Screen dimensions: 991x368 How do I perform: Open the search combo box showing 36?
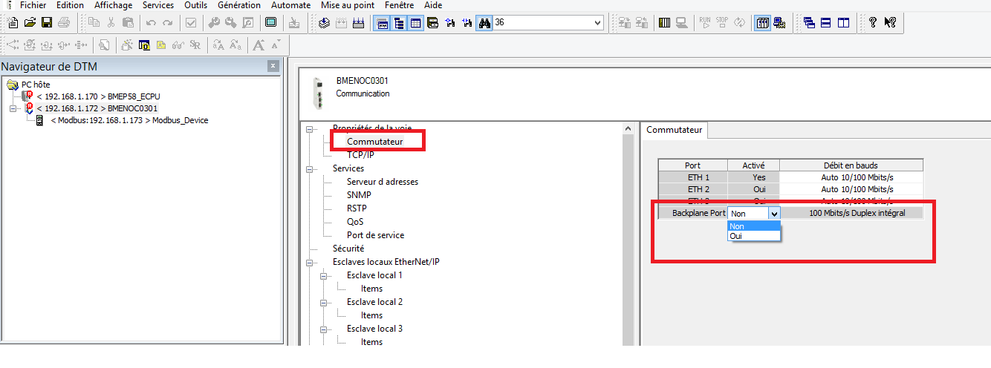click(598, 23)
